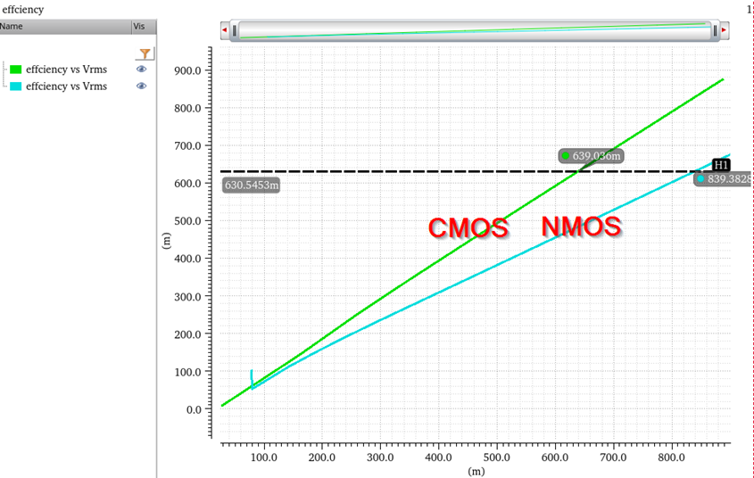Click the left red arrow of the zoom bar
Image resolution: width=754 pixels, height=478 pixels.
tap(224, 31)
